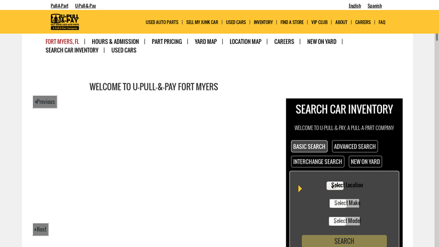The image size is (439, 247).
Task: Click the yellow arrow beside Select Location
Action: 300,189
